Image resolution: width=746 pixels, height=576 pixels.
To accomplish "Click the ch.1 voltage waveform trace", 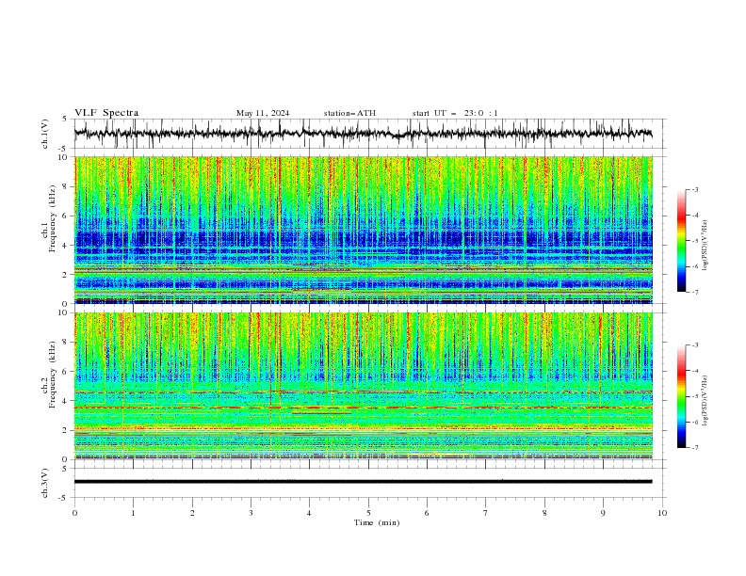I will (x=363, y=134).
